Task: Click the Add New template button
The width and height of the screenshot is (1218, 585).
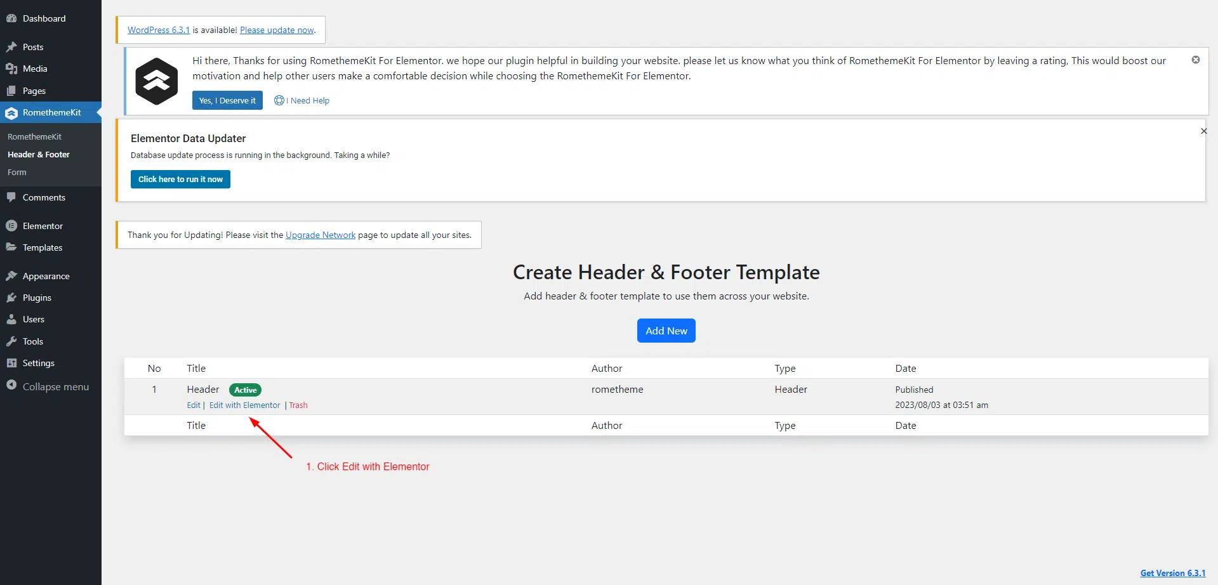Action: tap(666, 331)
